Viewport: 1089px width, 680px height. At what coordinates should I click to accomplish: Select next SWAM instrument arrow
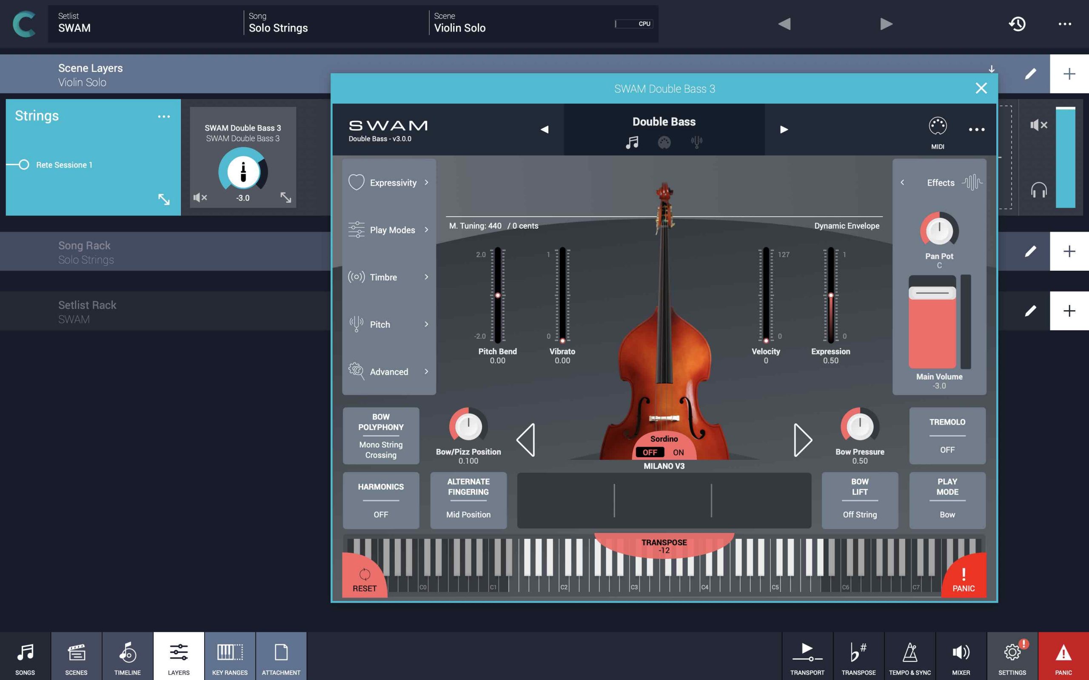(784, 130)
